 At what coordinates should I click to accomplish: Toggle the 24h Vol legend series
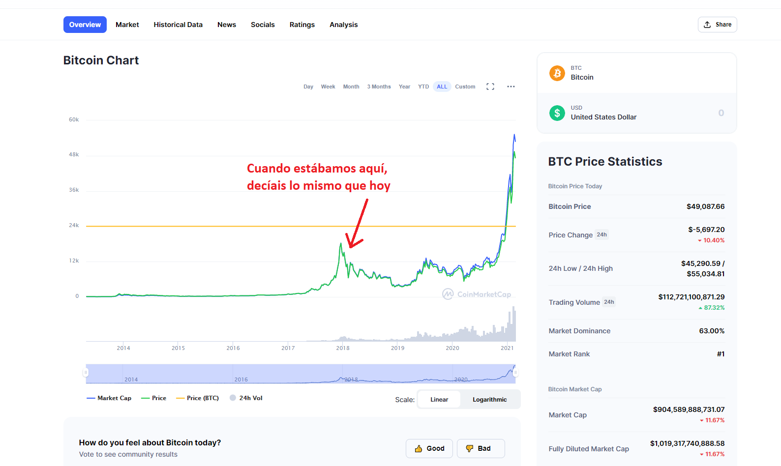pos(246,398)
